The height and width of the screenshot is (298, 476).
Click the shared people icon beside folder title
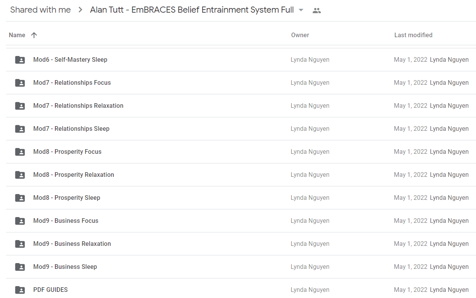[x=317, y=11]
